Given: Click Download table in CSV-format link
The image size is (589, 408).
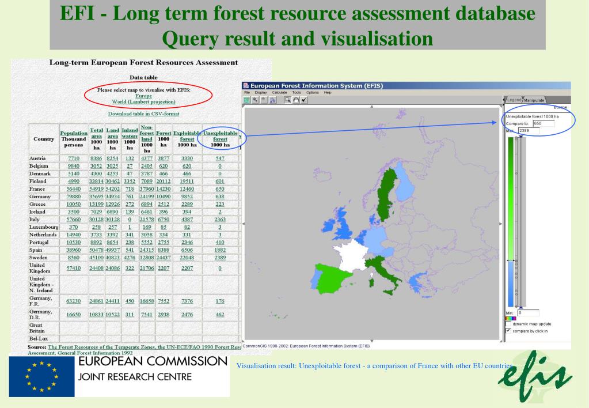Looking at the screenshot, I should 143,114.
